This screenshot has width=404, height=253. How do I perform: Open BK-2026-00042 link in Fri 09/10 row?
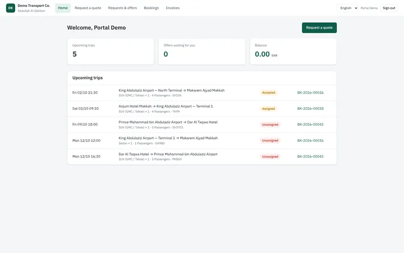[310, 124]
